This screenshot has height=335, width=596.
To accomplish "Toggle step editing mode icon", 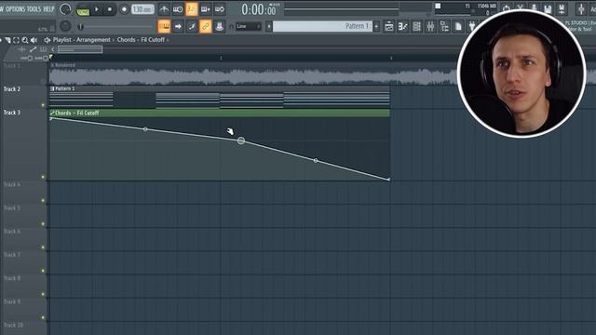I will click(x=192, y=27).
